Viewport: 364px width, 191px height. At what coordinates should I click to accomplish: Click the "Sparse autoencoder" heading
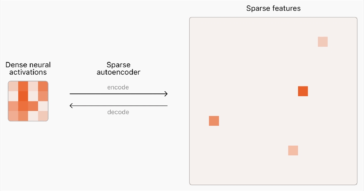118,68
